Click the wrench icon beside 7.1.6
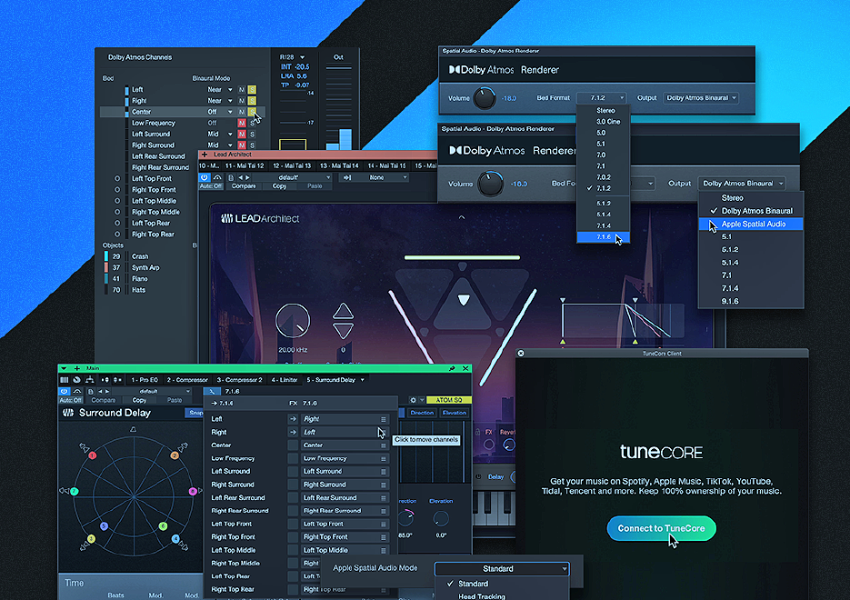 pyautogui.click(x=212, y=391)
